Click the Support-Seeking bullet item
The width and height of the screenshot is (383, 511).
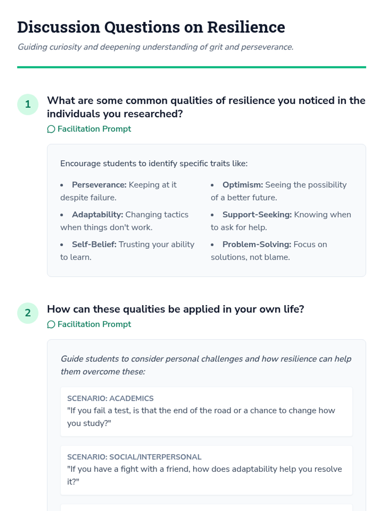281,221
